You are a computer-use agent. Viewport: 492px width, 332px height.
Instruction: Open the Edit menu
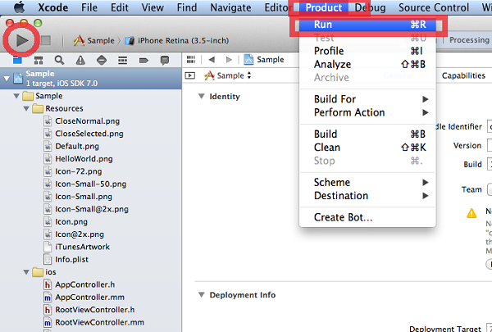click(x=120, y=7)
